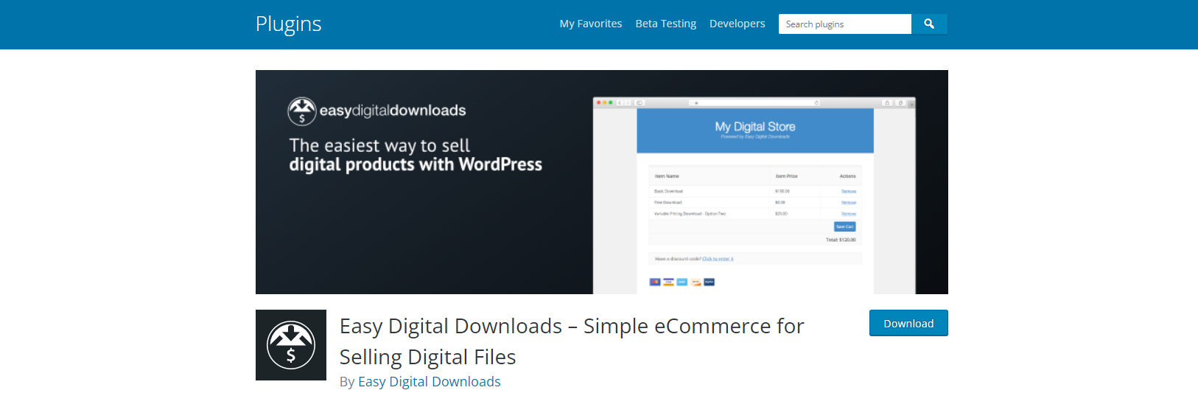Click the plugin banner image
This screenshot has width=1198, height=407.
coord(602,182)
